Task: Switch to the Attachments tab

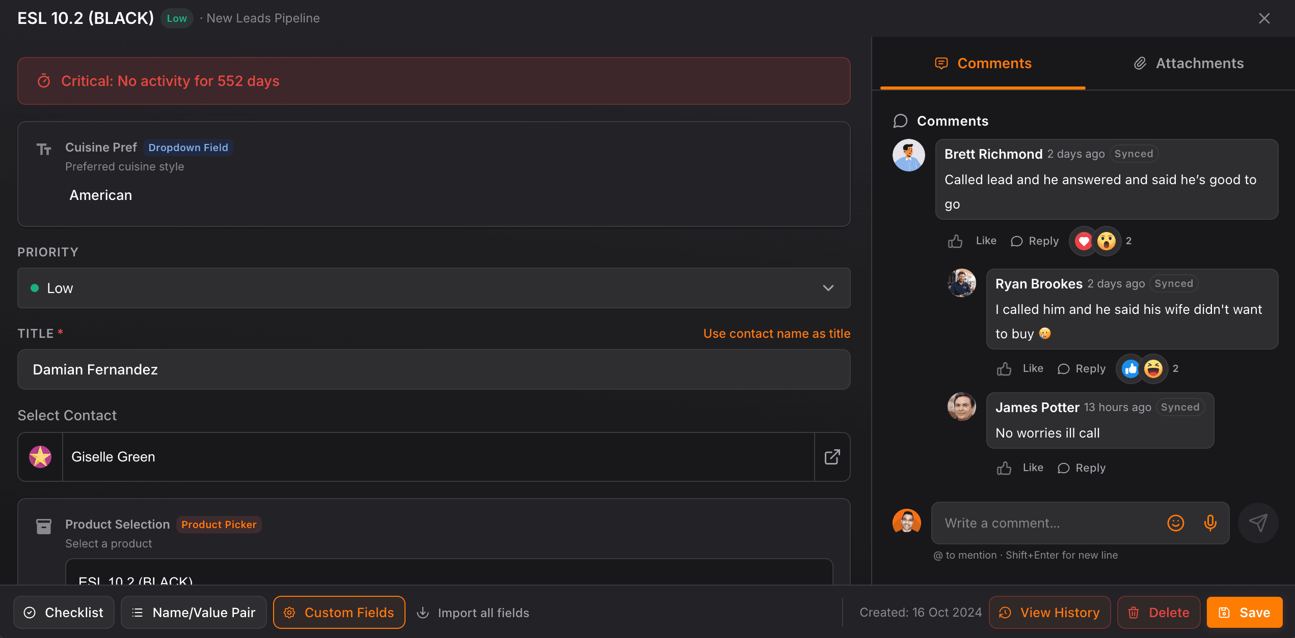Action: click(1189, 64)
